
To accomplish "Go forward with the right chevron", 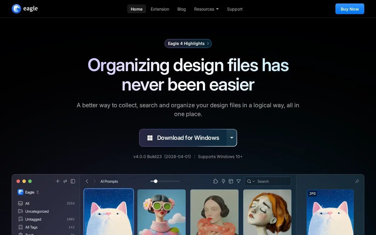I will (x=95, y=181).
